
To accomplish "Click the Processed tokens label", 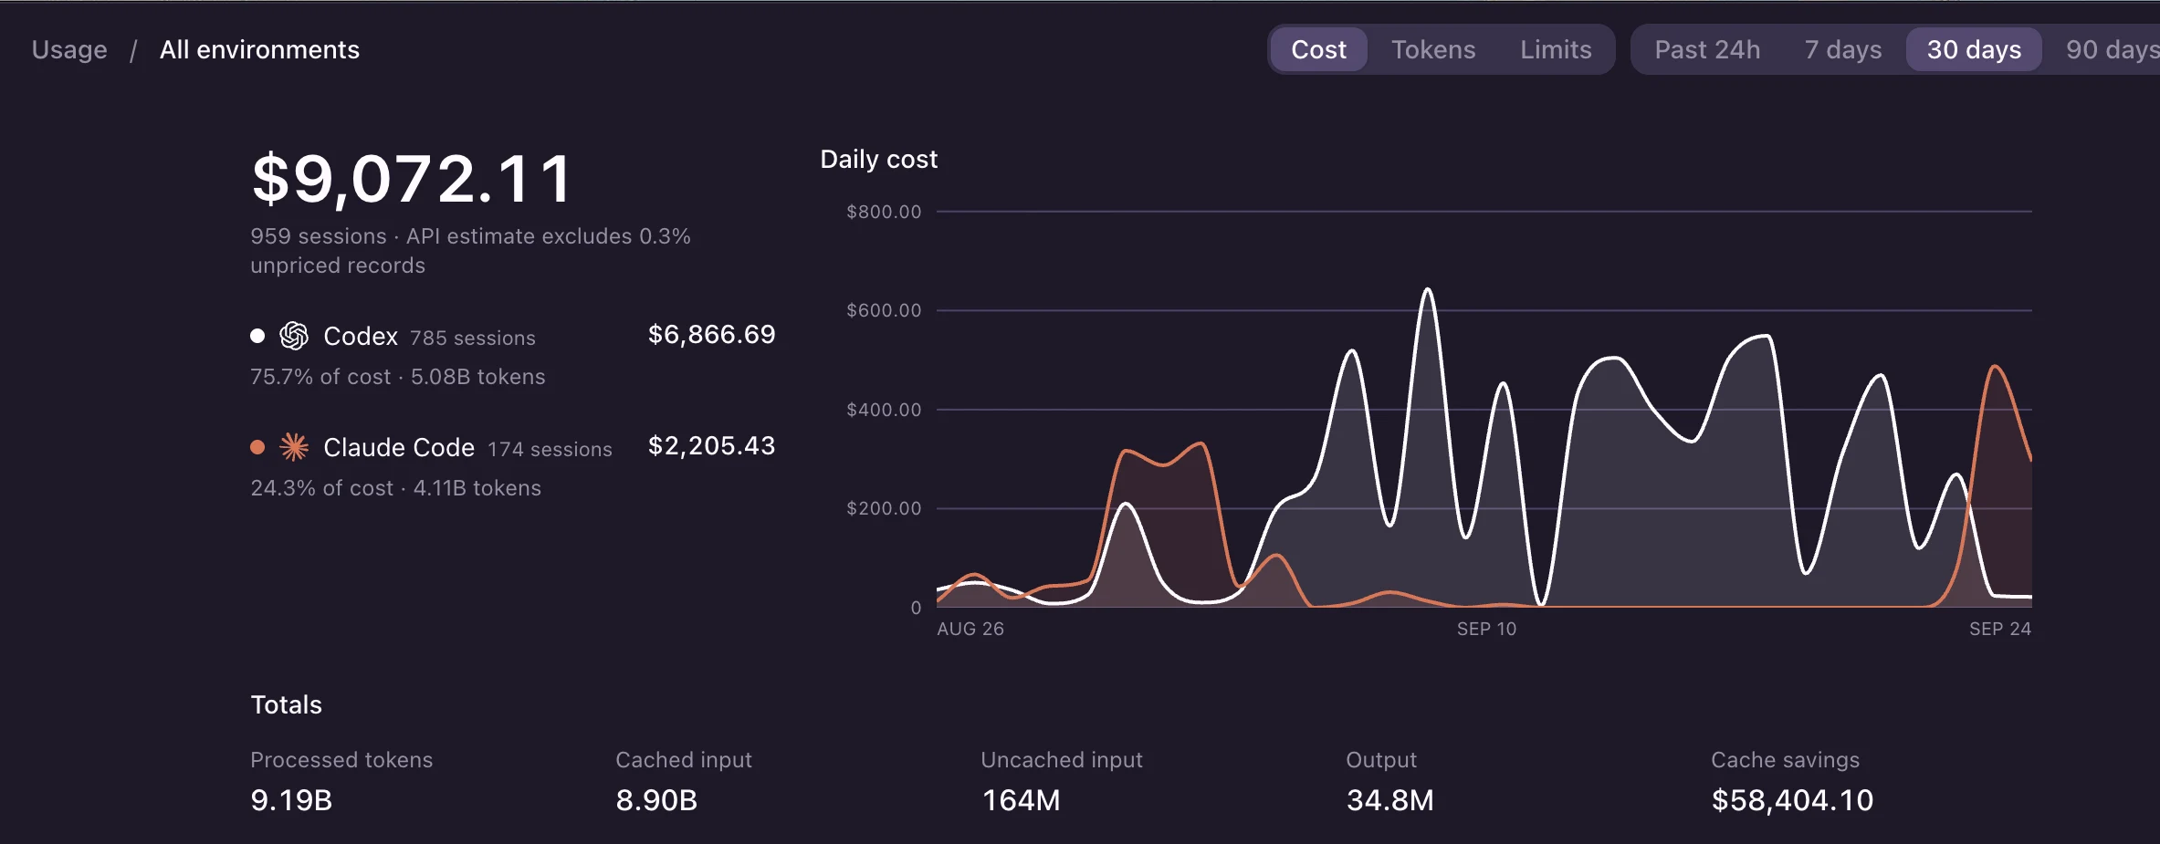I will 341,760.
